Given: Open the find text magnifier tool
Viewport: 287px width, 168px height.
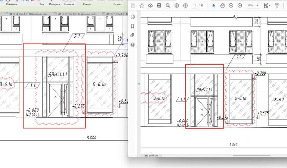Looking at the screenshot, I should coord(168,6).
